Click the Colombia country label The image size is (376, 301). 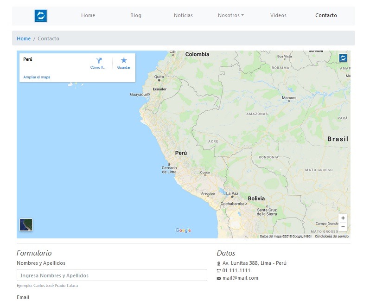click(x=197, y=54)
